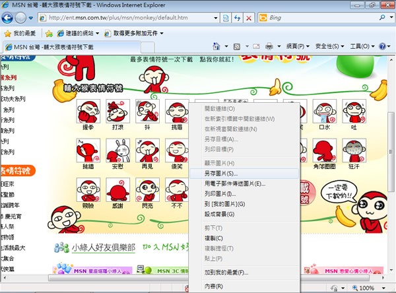Image resolution: width=396 pixels, height=293 pixels.
Task: Click the Print icon
Action: [x=269, y=46]
